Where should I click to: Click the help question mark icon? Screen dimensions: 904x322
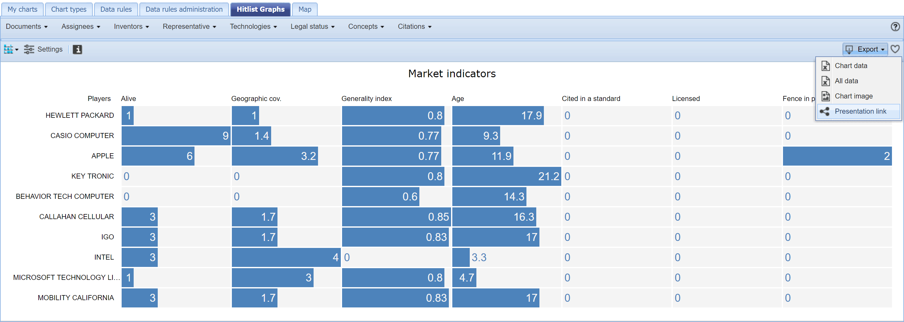tap(895, 27)
